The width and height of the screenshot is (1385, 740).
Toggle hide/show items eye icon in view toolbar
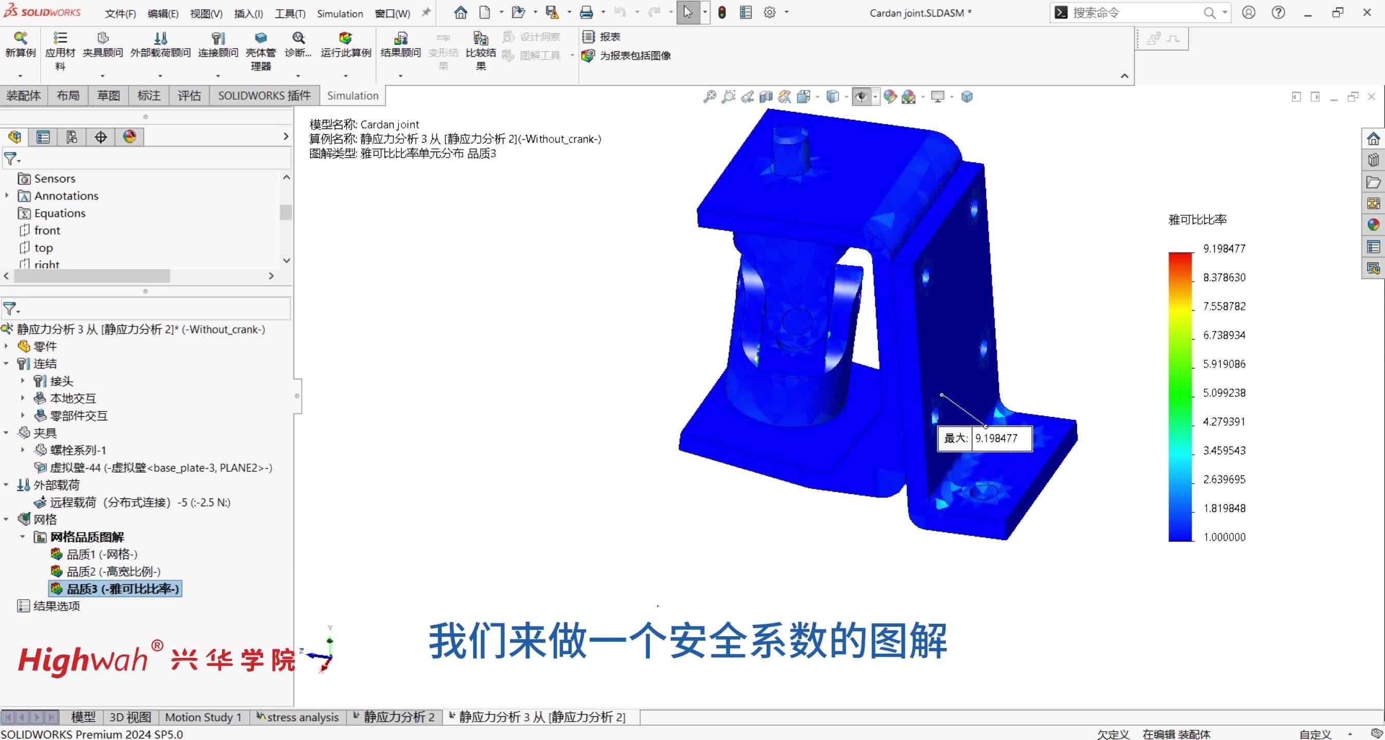coord(861,97)
